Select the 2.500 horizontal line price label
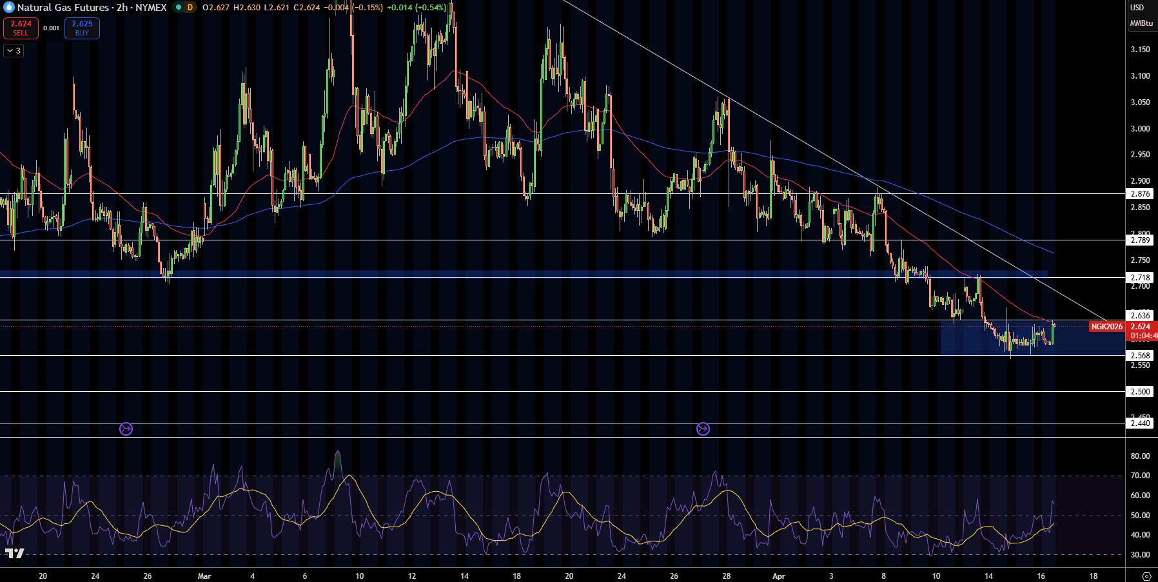The image size is (1158, 582). coord(1140,392)
